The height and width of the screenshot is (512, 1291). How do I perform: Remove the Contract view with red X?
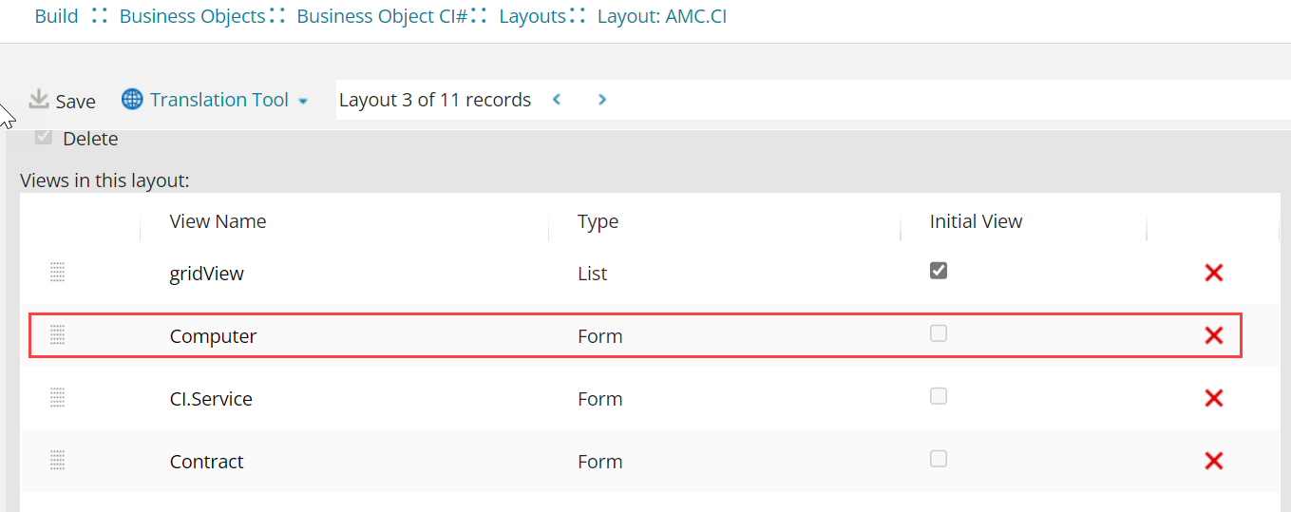click(x=1213, y=462)
